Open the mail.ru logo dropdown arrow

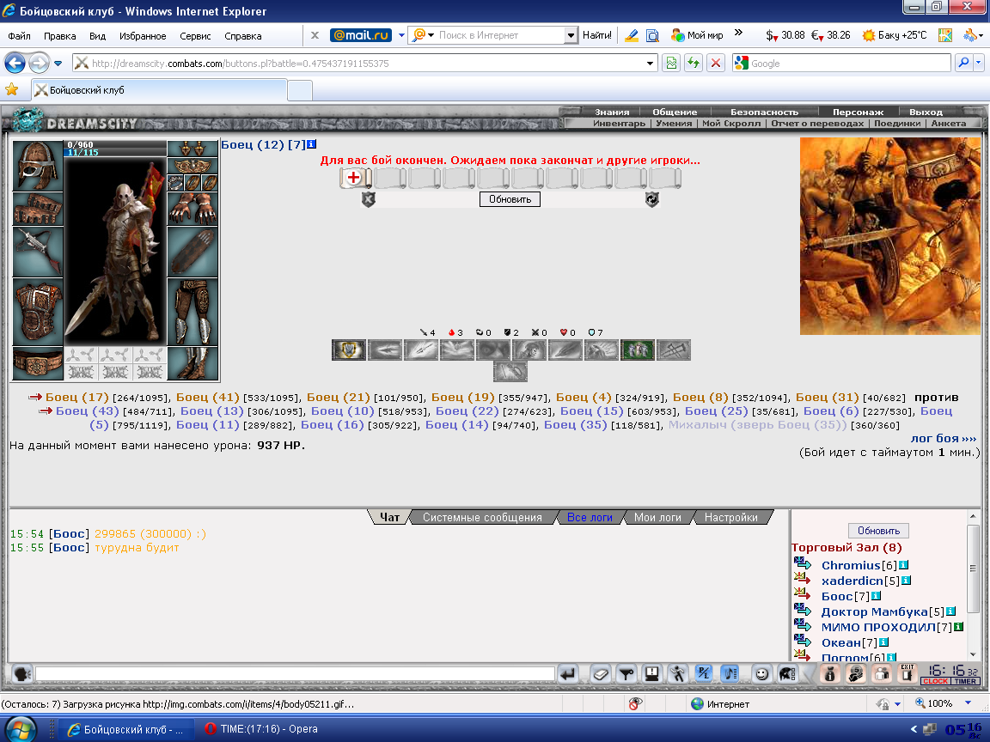point(401,35)
